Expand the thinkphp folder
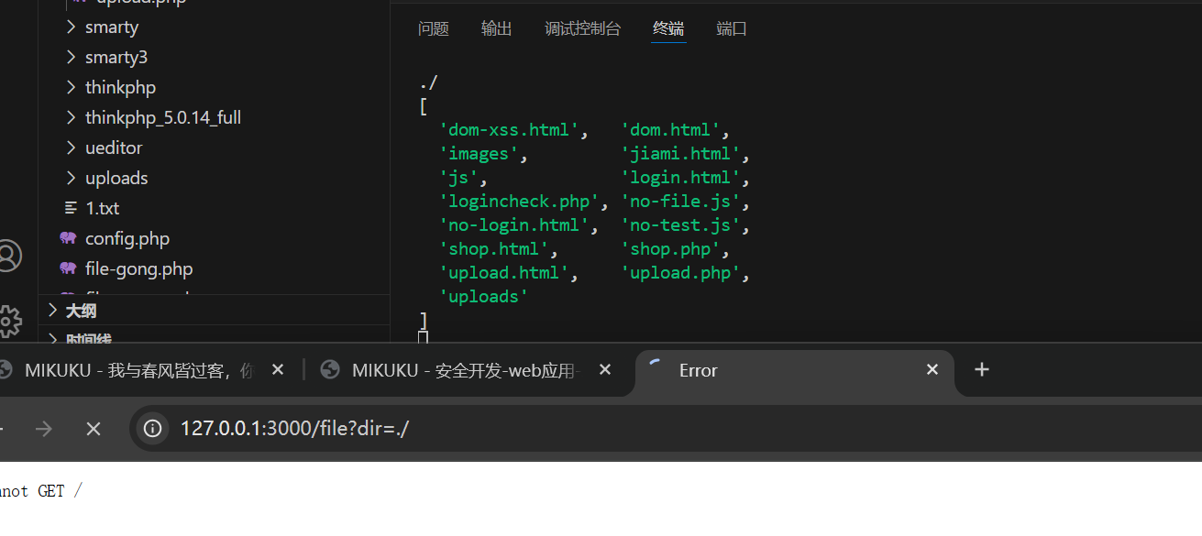 (x=72, y=87)
